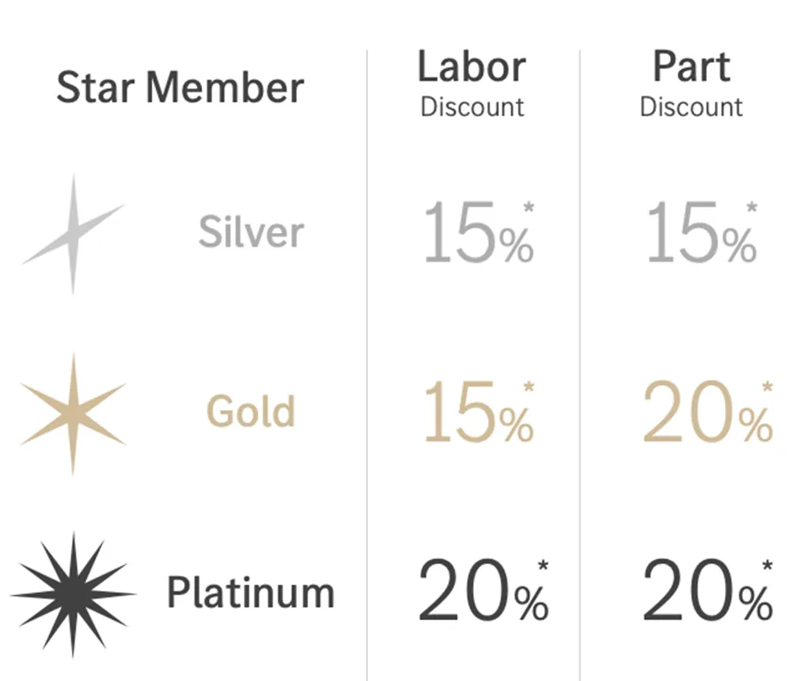Viewport: 805px width, 681px height.
Task: Click Silver part discount 15% value
Action: [701, 232]
